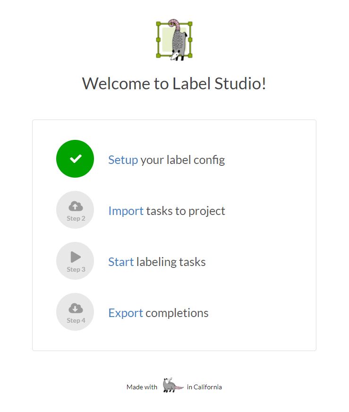The height and width of the screenshot is (412, 349).
Task: Click the Welcome to Label Studio heading
Action: (174, 84)
